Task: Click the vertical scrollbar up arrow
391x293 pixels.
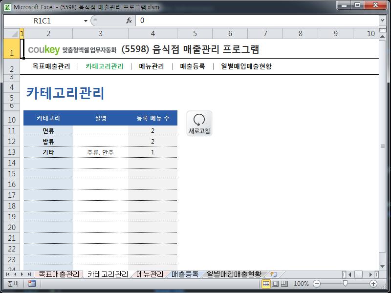Action: point(383,36)
